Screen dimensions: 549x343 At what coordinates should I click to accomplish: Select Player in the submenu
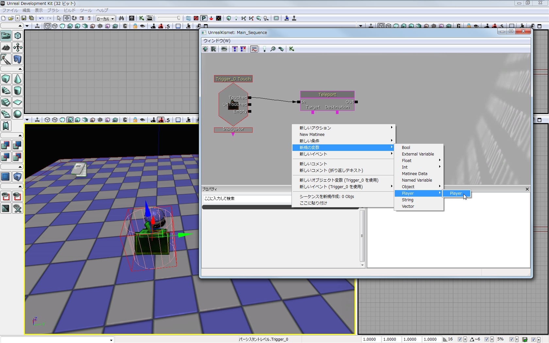pos(456,193)
